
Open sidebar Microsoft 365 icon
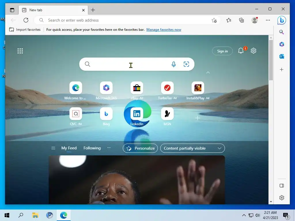[x=282, y=44]
